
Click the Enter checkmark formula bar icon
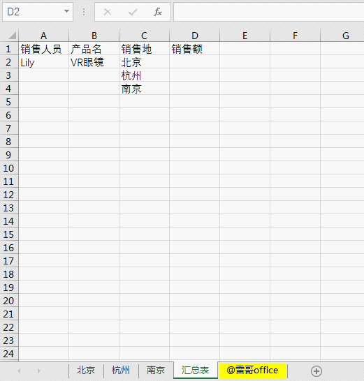[133, 12]
